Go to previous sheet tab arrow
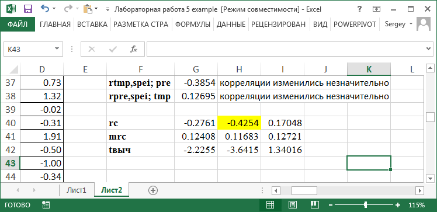437x212 pixels. 18,190
